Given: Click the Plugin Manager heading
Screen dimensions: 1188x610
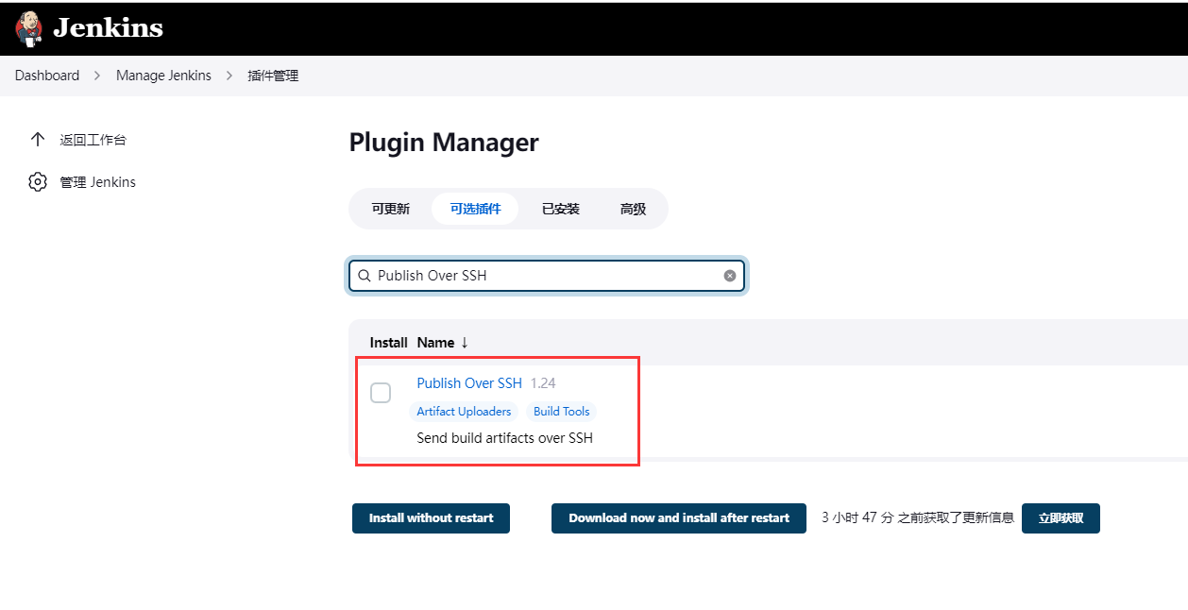Looking at the screenshot, I should (x=444, y=143).
